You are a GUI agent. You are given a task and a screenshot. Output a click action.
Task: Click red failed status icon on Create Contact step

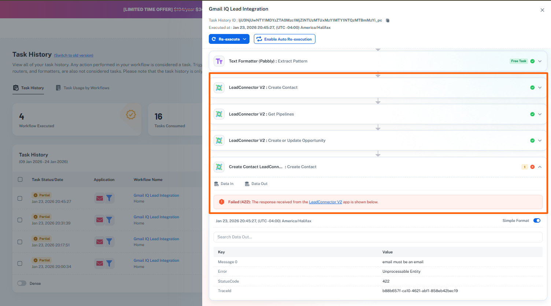click(x=532, y=167)
